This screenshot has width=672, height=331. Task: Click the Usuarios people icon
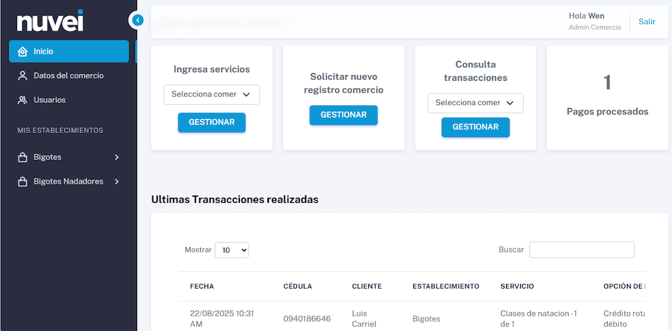[22, 100]
